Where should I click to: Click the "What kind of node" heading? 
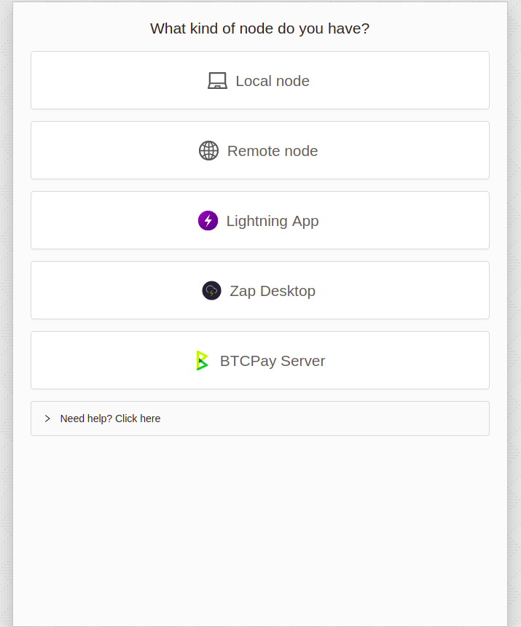pyautogui.click(x=259, y=28)
